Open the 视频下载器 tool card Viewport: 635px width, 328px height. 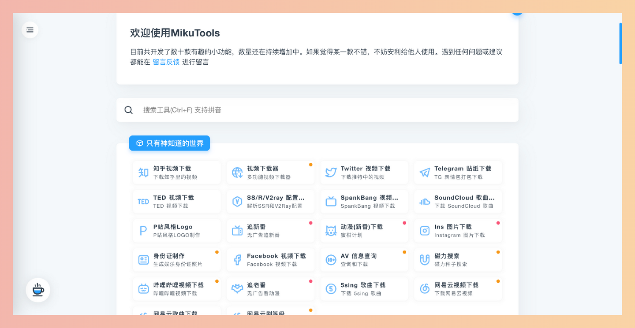pyautogui.click(x=271, y=172)
